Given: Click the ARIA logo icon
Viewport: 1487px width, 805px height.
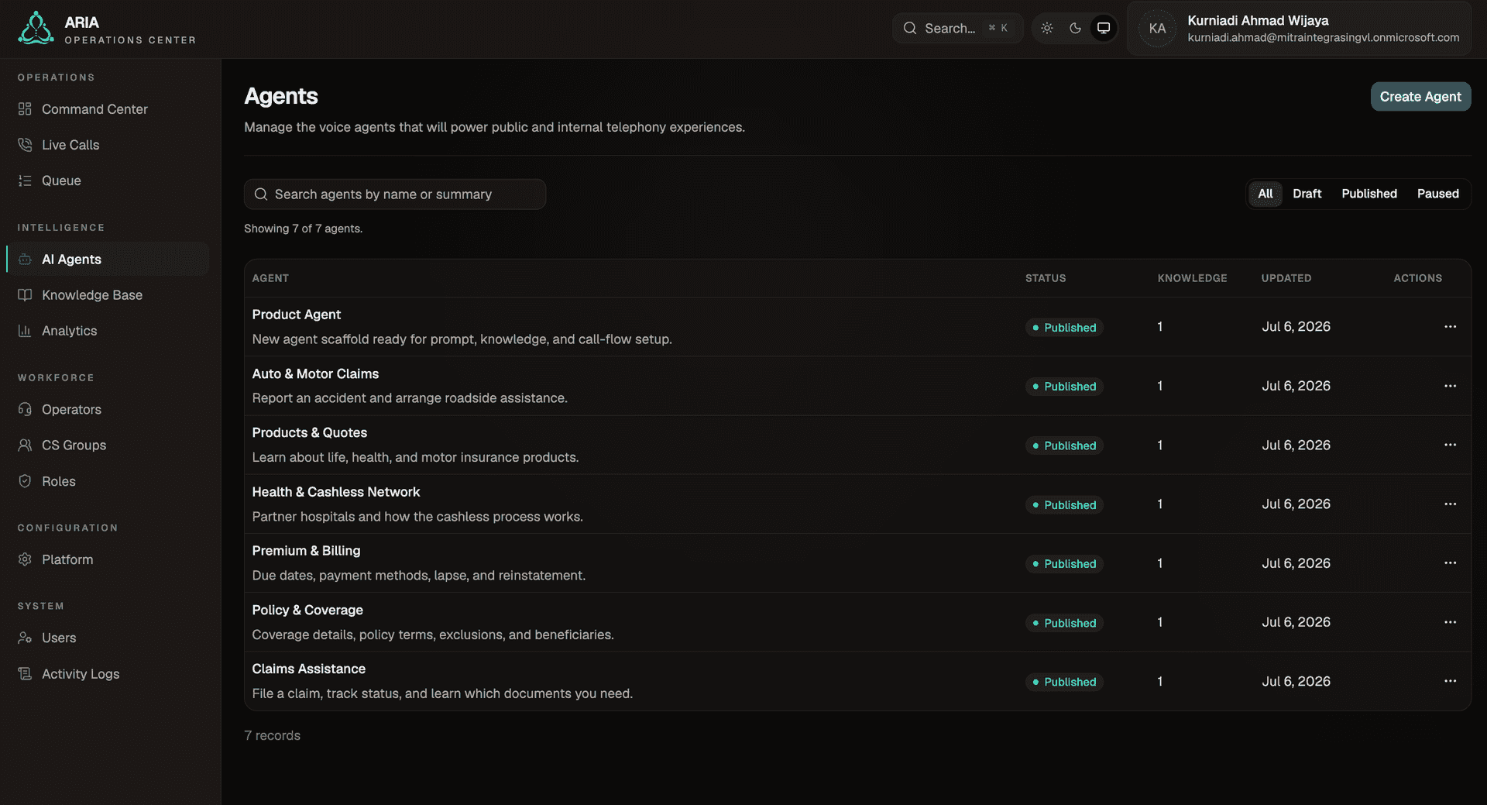Looking at the screenshot, I should click(36, 29).
